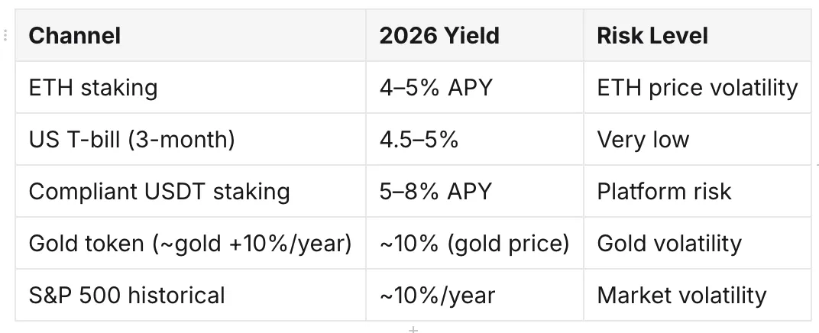Click the US T-bill (3-month) cell
Screen dimensions: 819x333
pos(191,139)
